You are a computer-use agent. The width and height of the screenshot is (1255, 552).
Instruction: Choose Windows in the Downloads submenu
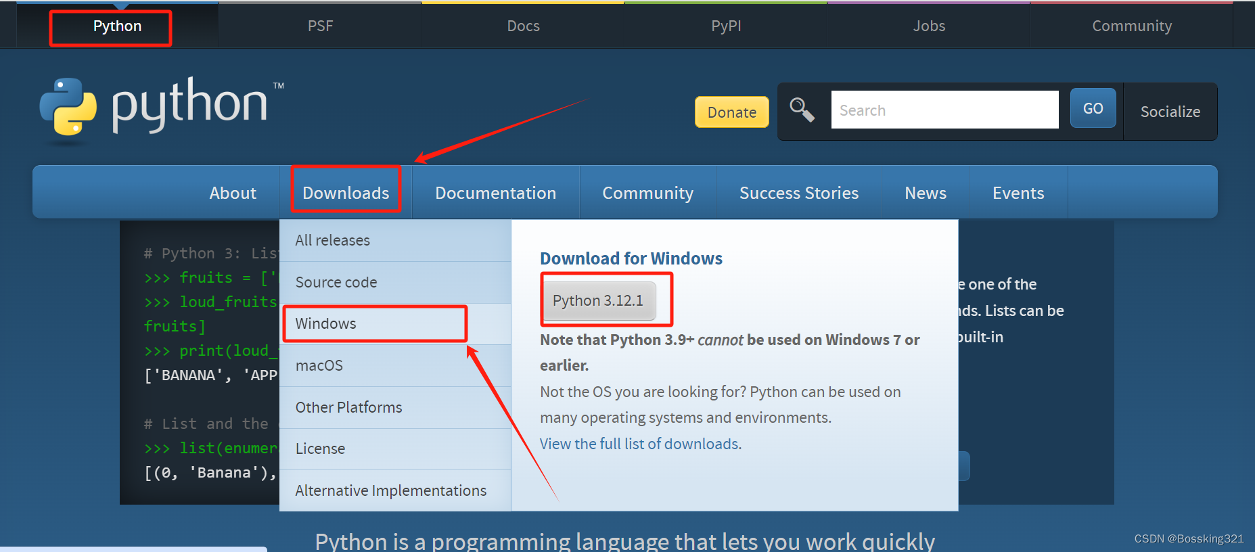(395, 323)
